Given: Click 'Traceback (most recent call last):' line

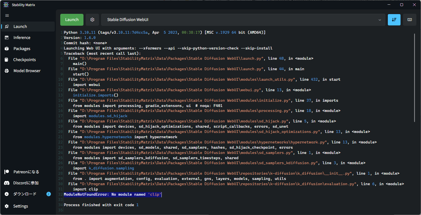Looking at the screenshot, I should (x=102, y=53).
